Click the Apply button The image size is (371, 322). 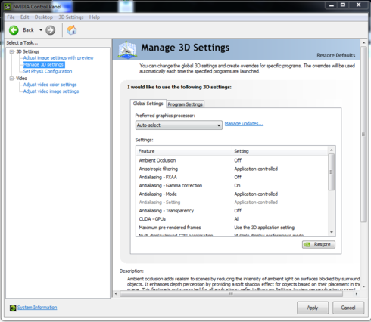[x=313, y=308]
